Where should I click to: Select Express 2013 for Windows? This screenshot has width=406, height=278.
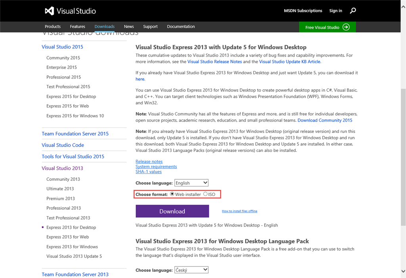(72, 247)
